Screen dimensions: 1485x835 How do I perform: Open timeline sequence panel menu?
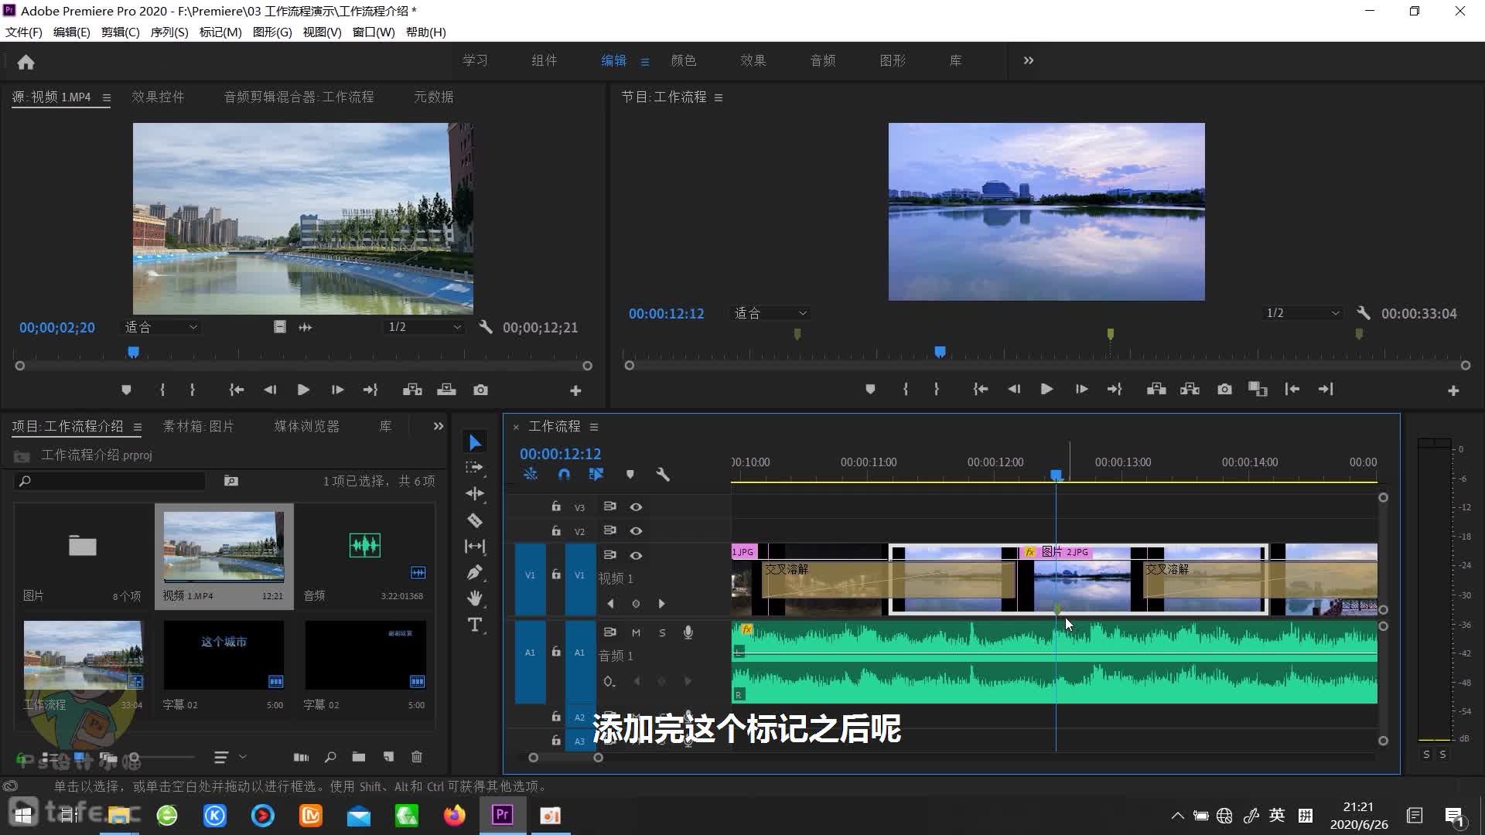click(594, 427)
